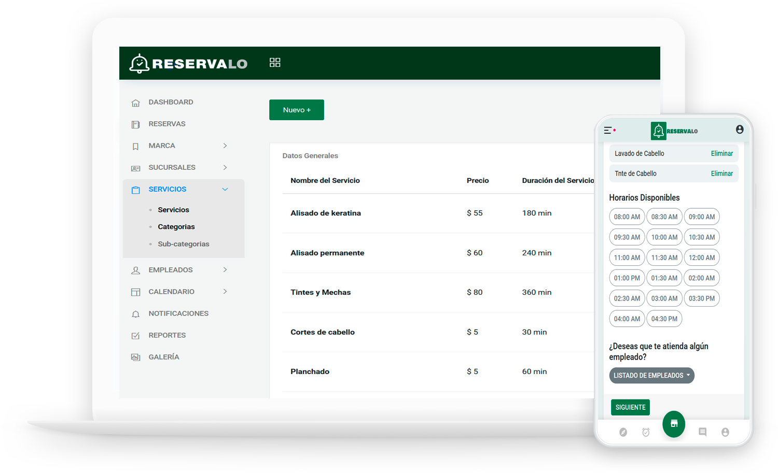Viewport: 778px width, 473px height.
Task: Select the 12:00 AM time slot
Action: (702, 257)
